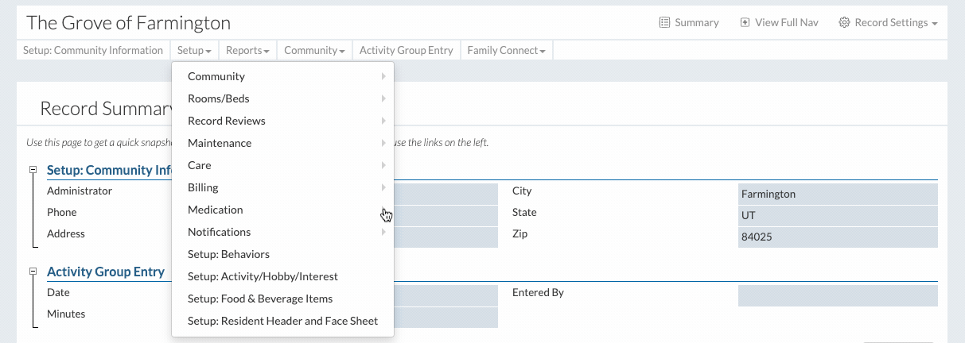965x343 pixels.
Task: Choose Setup: Food & Beverage Items
Action: pos(260,299)
